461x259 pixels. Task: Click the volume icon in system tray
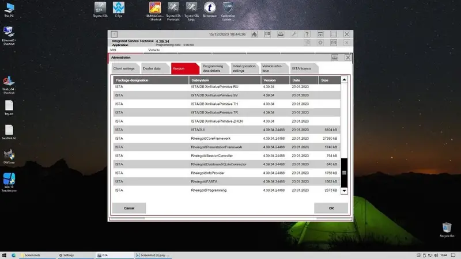436,255
